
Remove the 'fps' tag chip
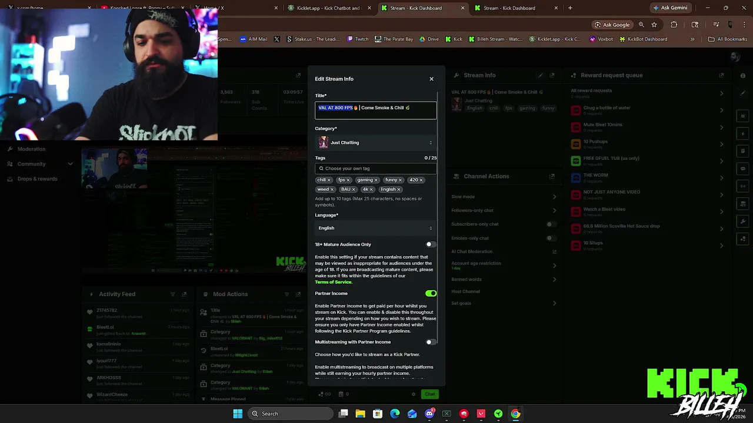point(348,180)
